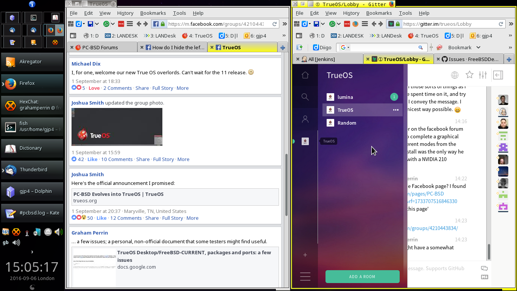Click the volume speaker tray icon

click(x=58, y=232)
